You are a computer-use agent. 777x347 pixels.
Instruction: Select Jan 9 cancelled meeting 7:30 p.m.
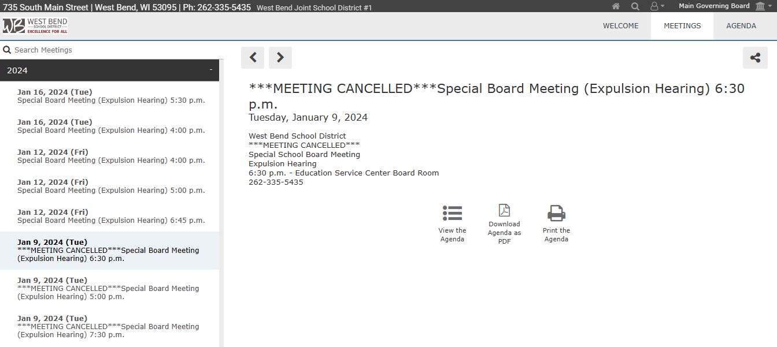click(x=109, y=327)
